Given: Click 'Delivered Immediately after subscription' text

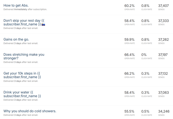Looking at the screenshot, I should (25, 9).
